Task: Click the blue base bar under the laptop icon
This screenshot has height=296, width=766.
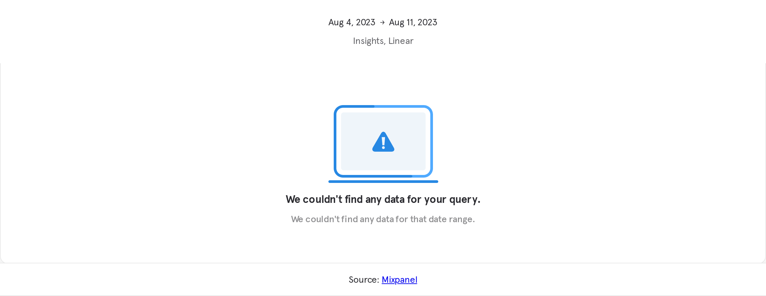Action: click(383, 182)
